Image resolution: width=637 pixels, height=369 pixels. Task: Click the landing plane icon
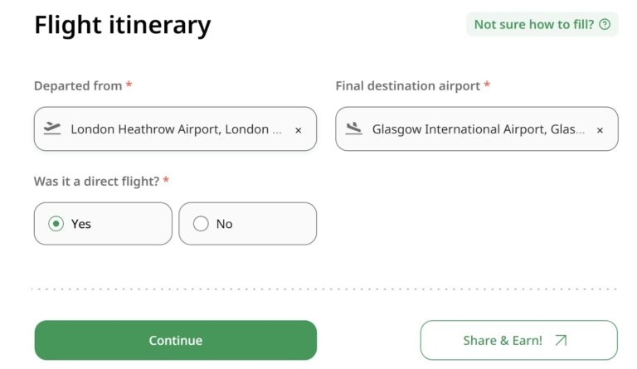(354, 129)
